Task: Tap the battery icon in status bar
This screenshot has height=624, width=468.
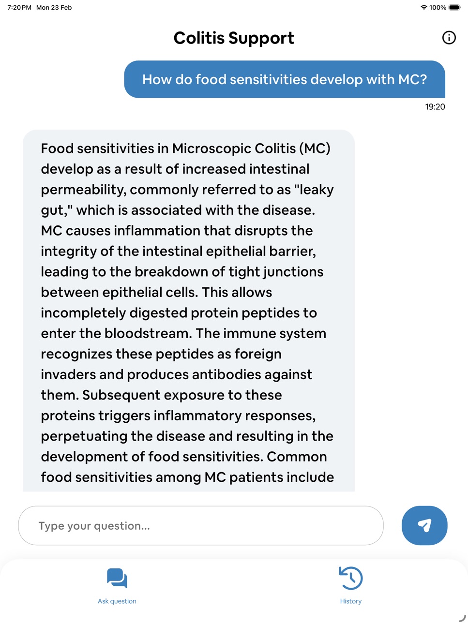Action: (x=455, y=8)
